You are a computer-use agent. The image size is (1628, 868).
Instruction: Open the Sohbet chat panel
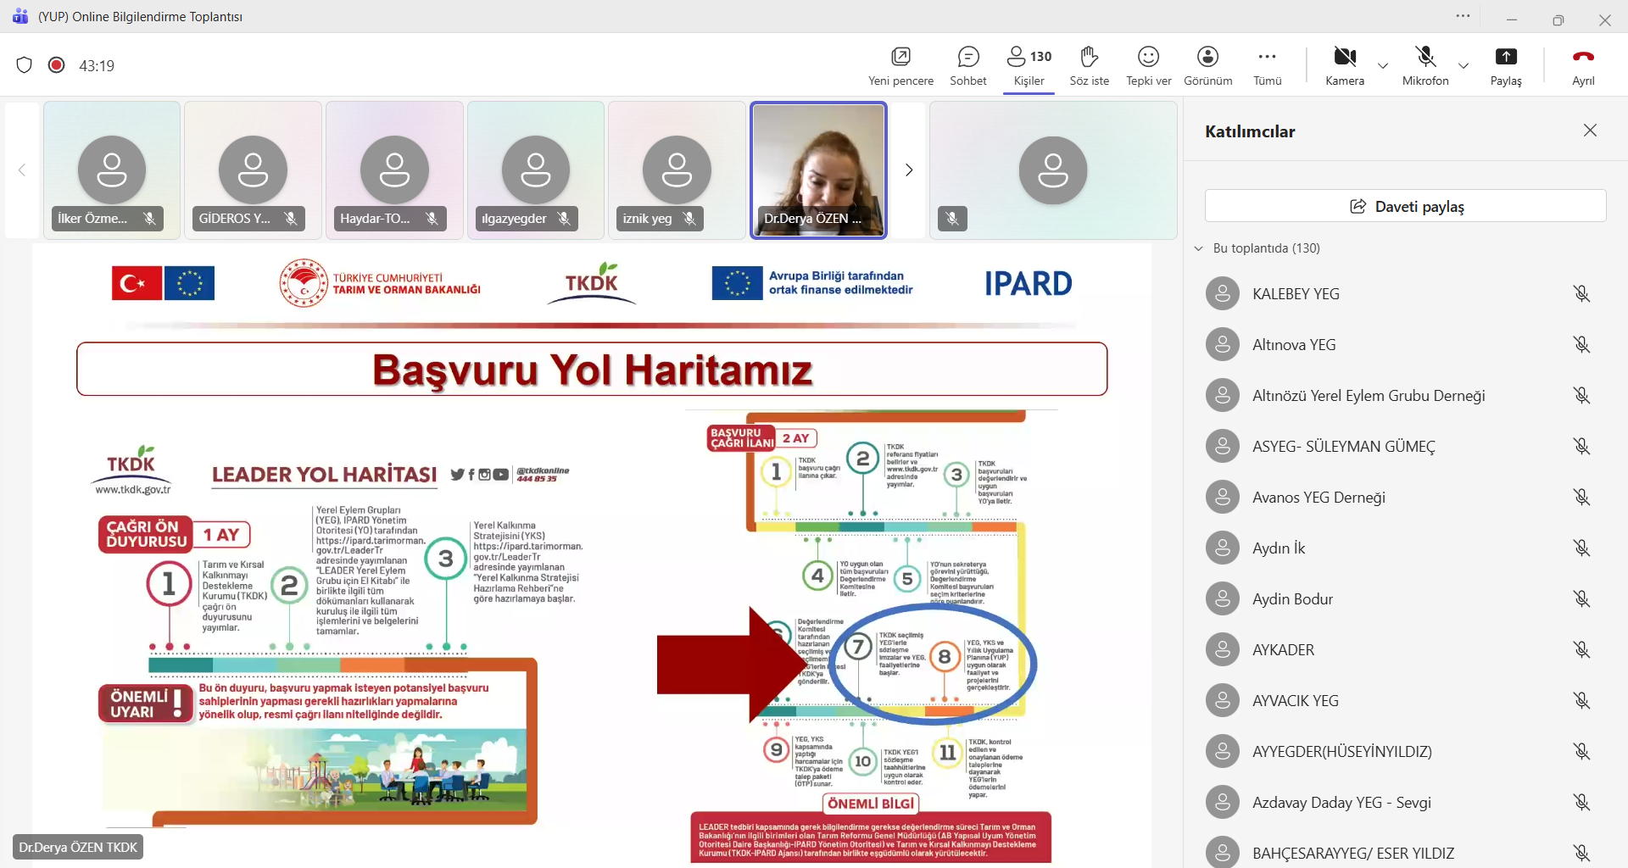click(967, 66)
